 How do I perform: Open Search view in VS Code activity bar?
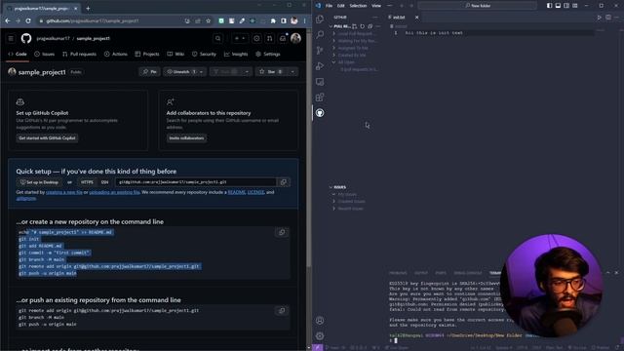(x=320, y=35)
